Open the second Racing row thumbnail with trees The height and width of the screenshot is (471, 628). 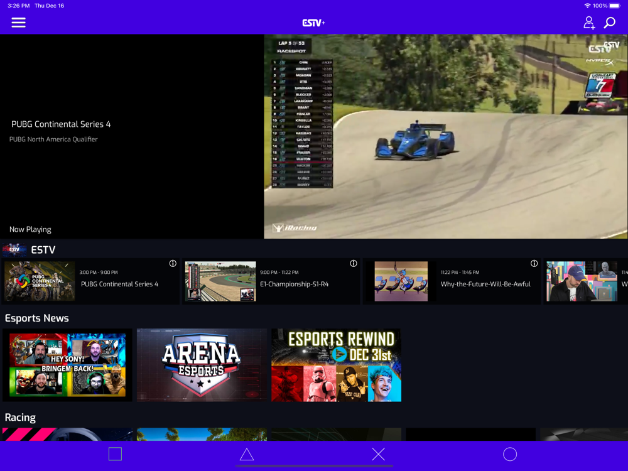202,434
